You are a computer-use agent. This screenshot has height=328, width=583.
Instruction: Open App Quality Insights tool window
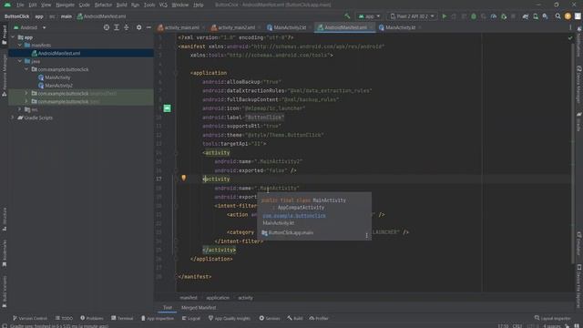click(x=230, y=318)
